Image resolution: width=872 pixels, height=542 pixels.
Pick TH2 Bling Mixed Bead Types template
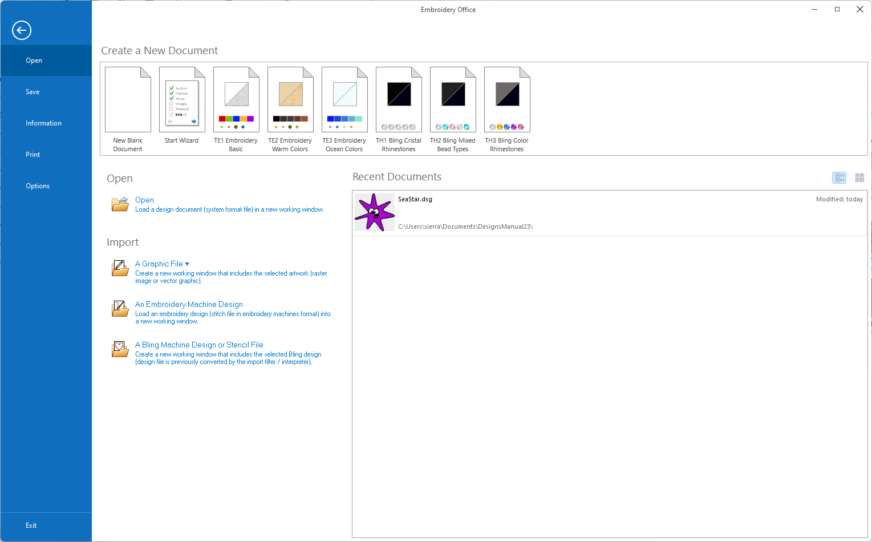(x=453, y=110)
